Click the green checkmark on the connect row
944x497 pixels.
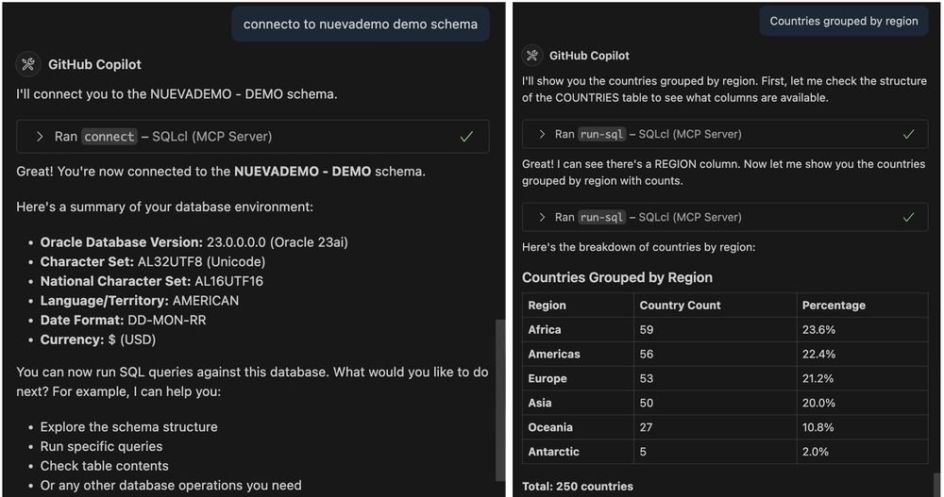pyautogui.click(x=466, y=137)
